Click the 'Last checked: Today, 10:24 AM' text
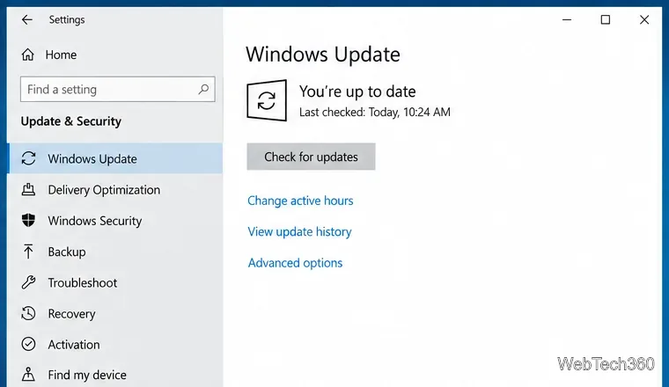669x387 pixels. pos(375,112)
